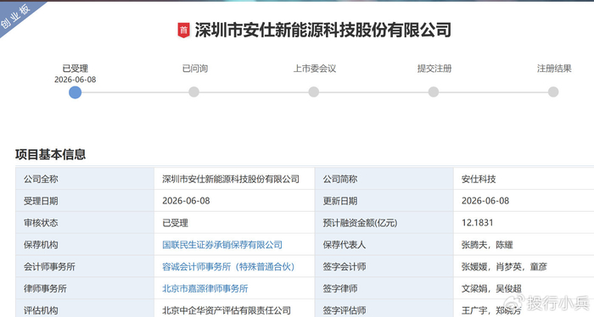Click the 安仕科技 value cell
594x317 pixels.
click(x=524, y=179)
